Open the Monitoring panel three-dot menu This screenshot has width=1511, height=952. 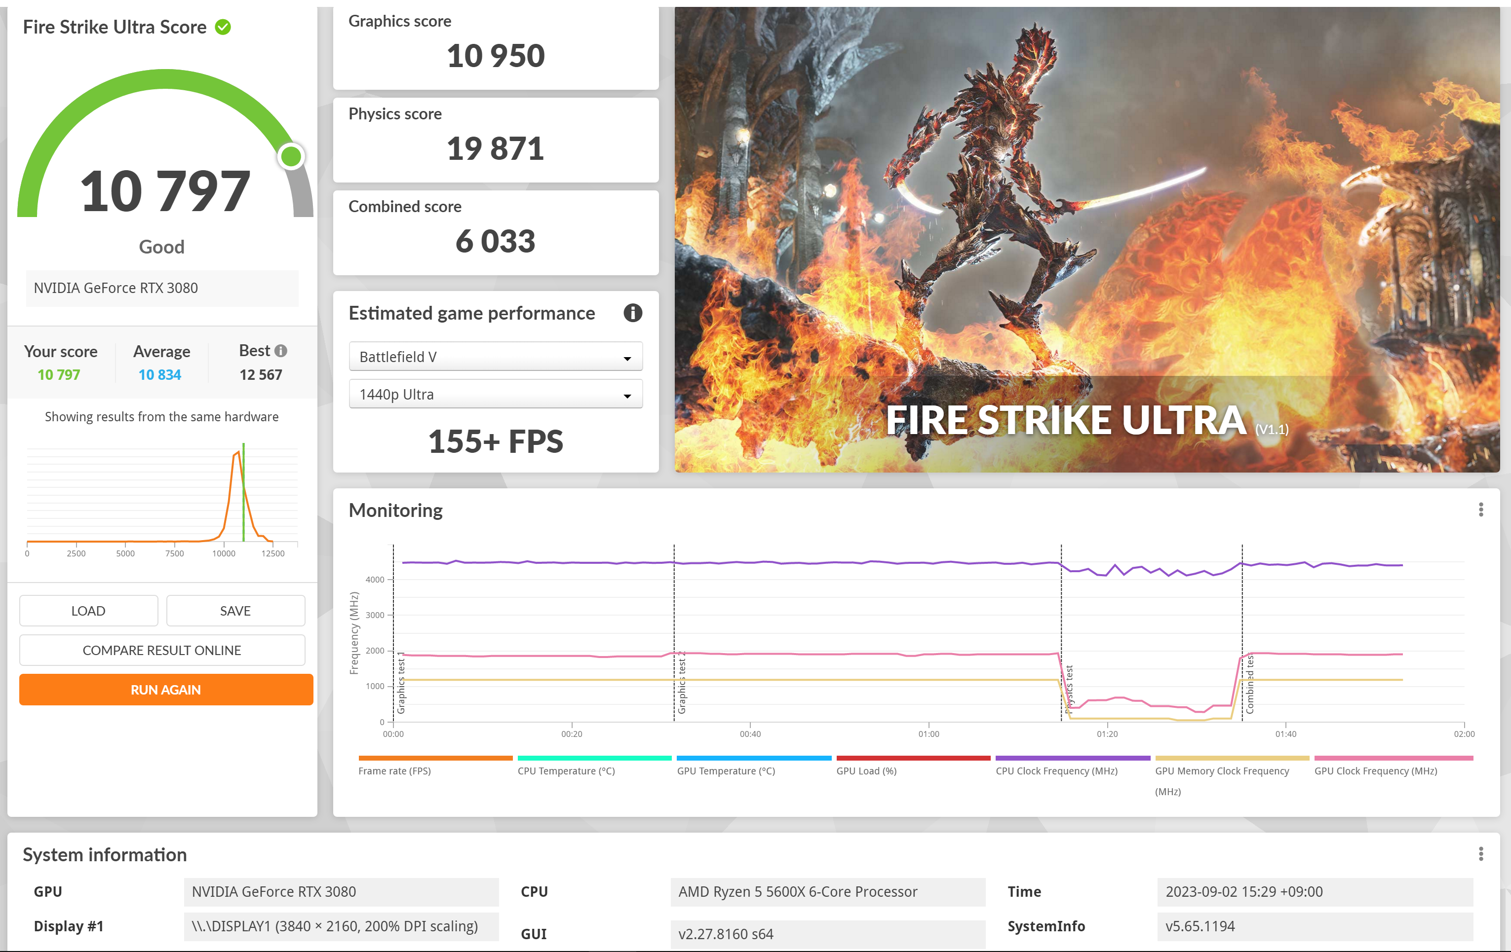(x=1480, y=510)
